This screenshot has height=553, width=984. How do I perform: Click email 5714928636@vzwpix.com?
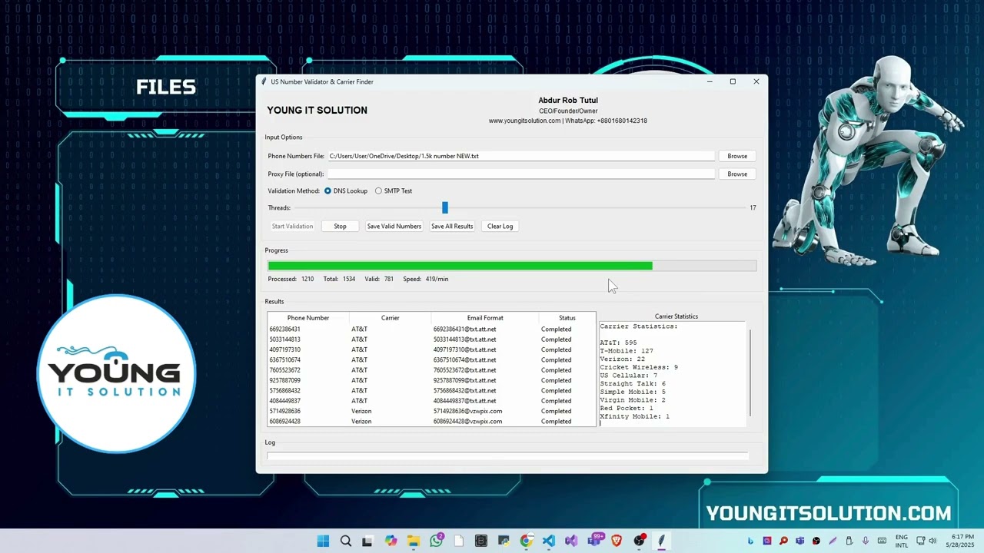[467, 411]
